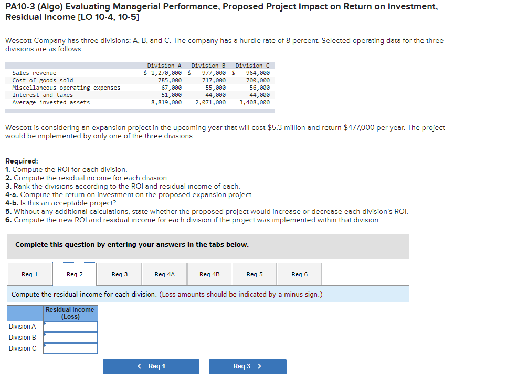Image resolution: width=517 pixels, height=391 pixels.
Task: Switch to the Req 3 tab
Action: [119, 274]
